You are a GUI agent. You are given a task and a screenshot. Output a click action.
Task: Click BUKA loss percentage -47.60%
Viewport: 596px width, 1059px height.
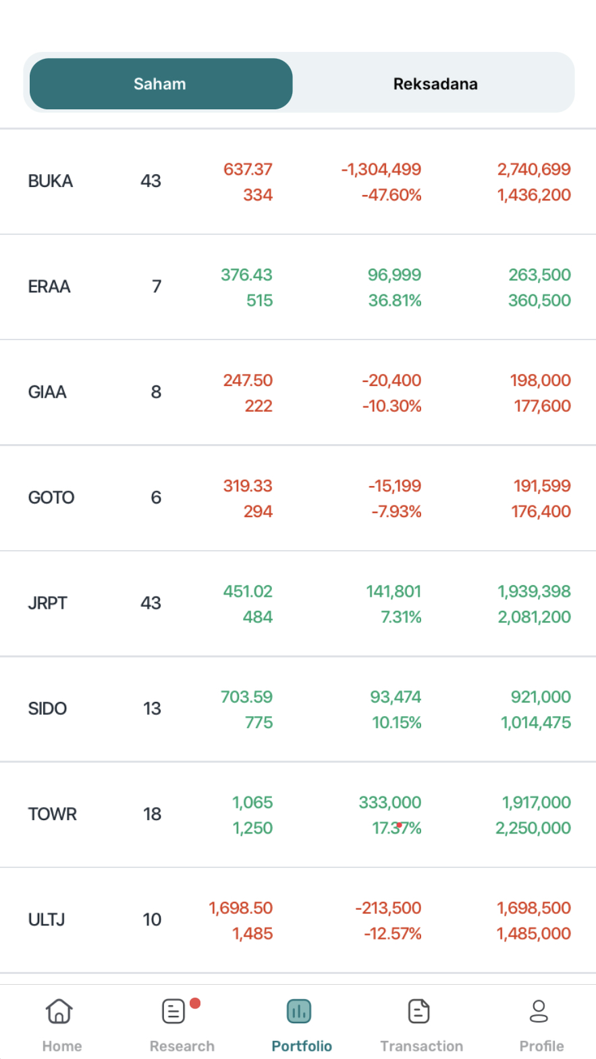pyautogui.click(x=391, y=195)
